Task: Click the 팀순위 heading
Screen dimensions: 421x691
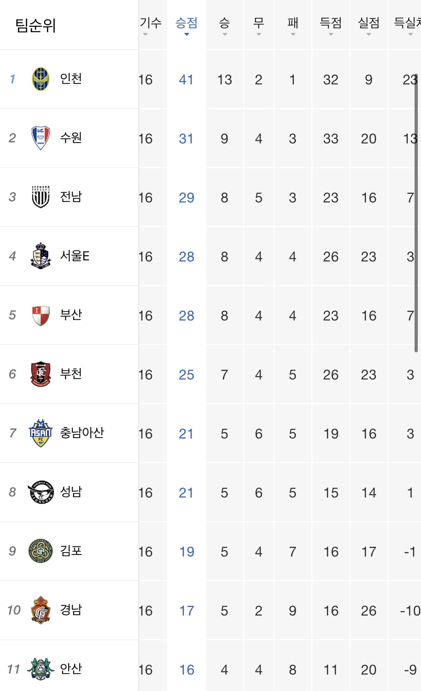Action: coord(35,26)
